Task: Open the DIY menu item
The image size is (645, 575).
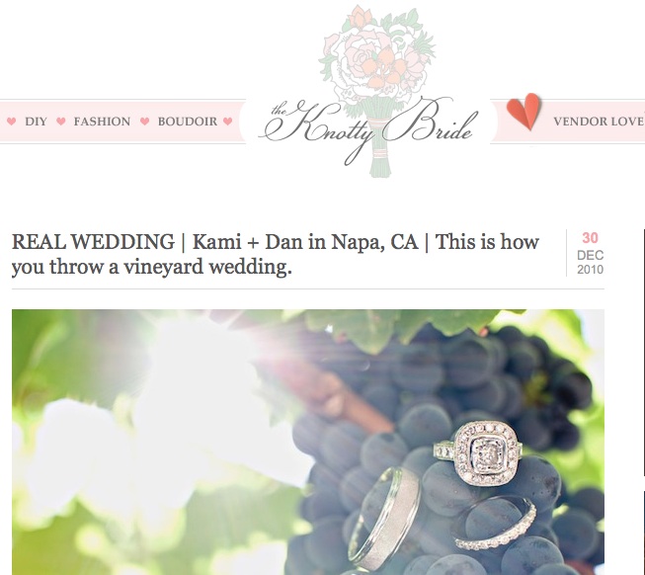Action: coord(36,122)
